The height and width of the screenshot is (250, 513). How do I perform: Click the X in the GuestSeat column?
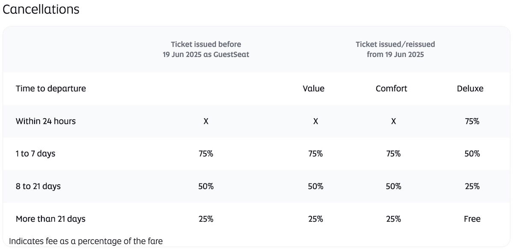(206, 121)
